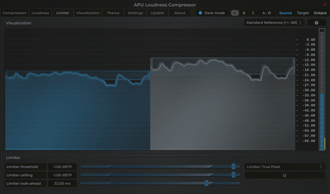This screenshot has width=330, height=194.
Task: Select the Visualization tab
Action: tap(88, 13)
